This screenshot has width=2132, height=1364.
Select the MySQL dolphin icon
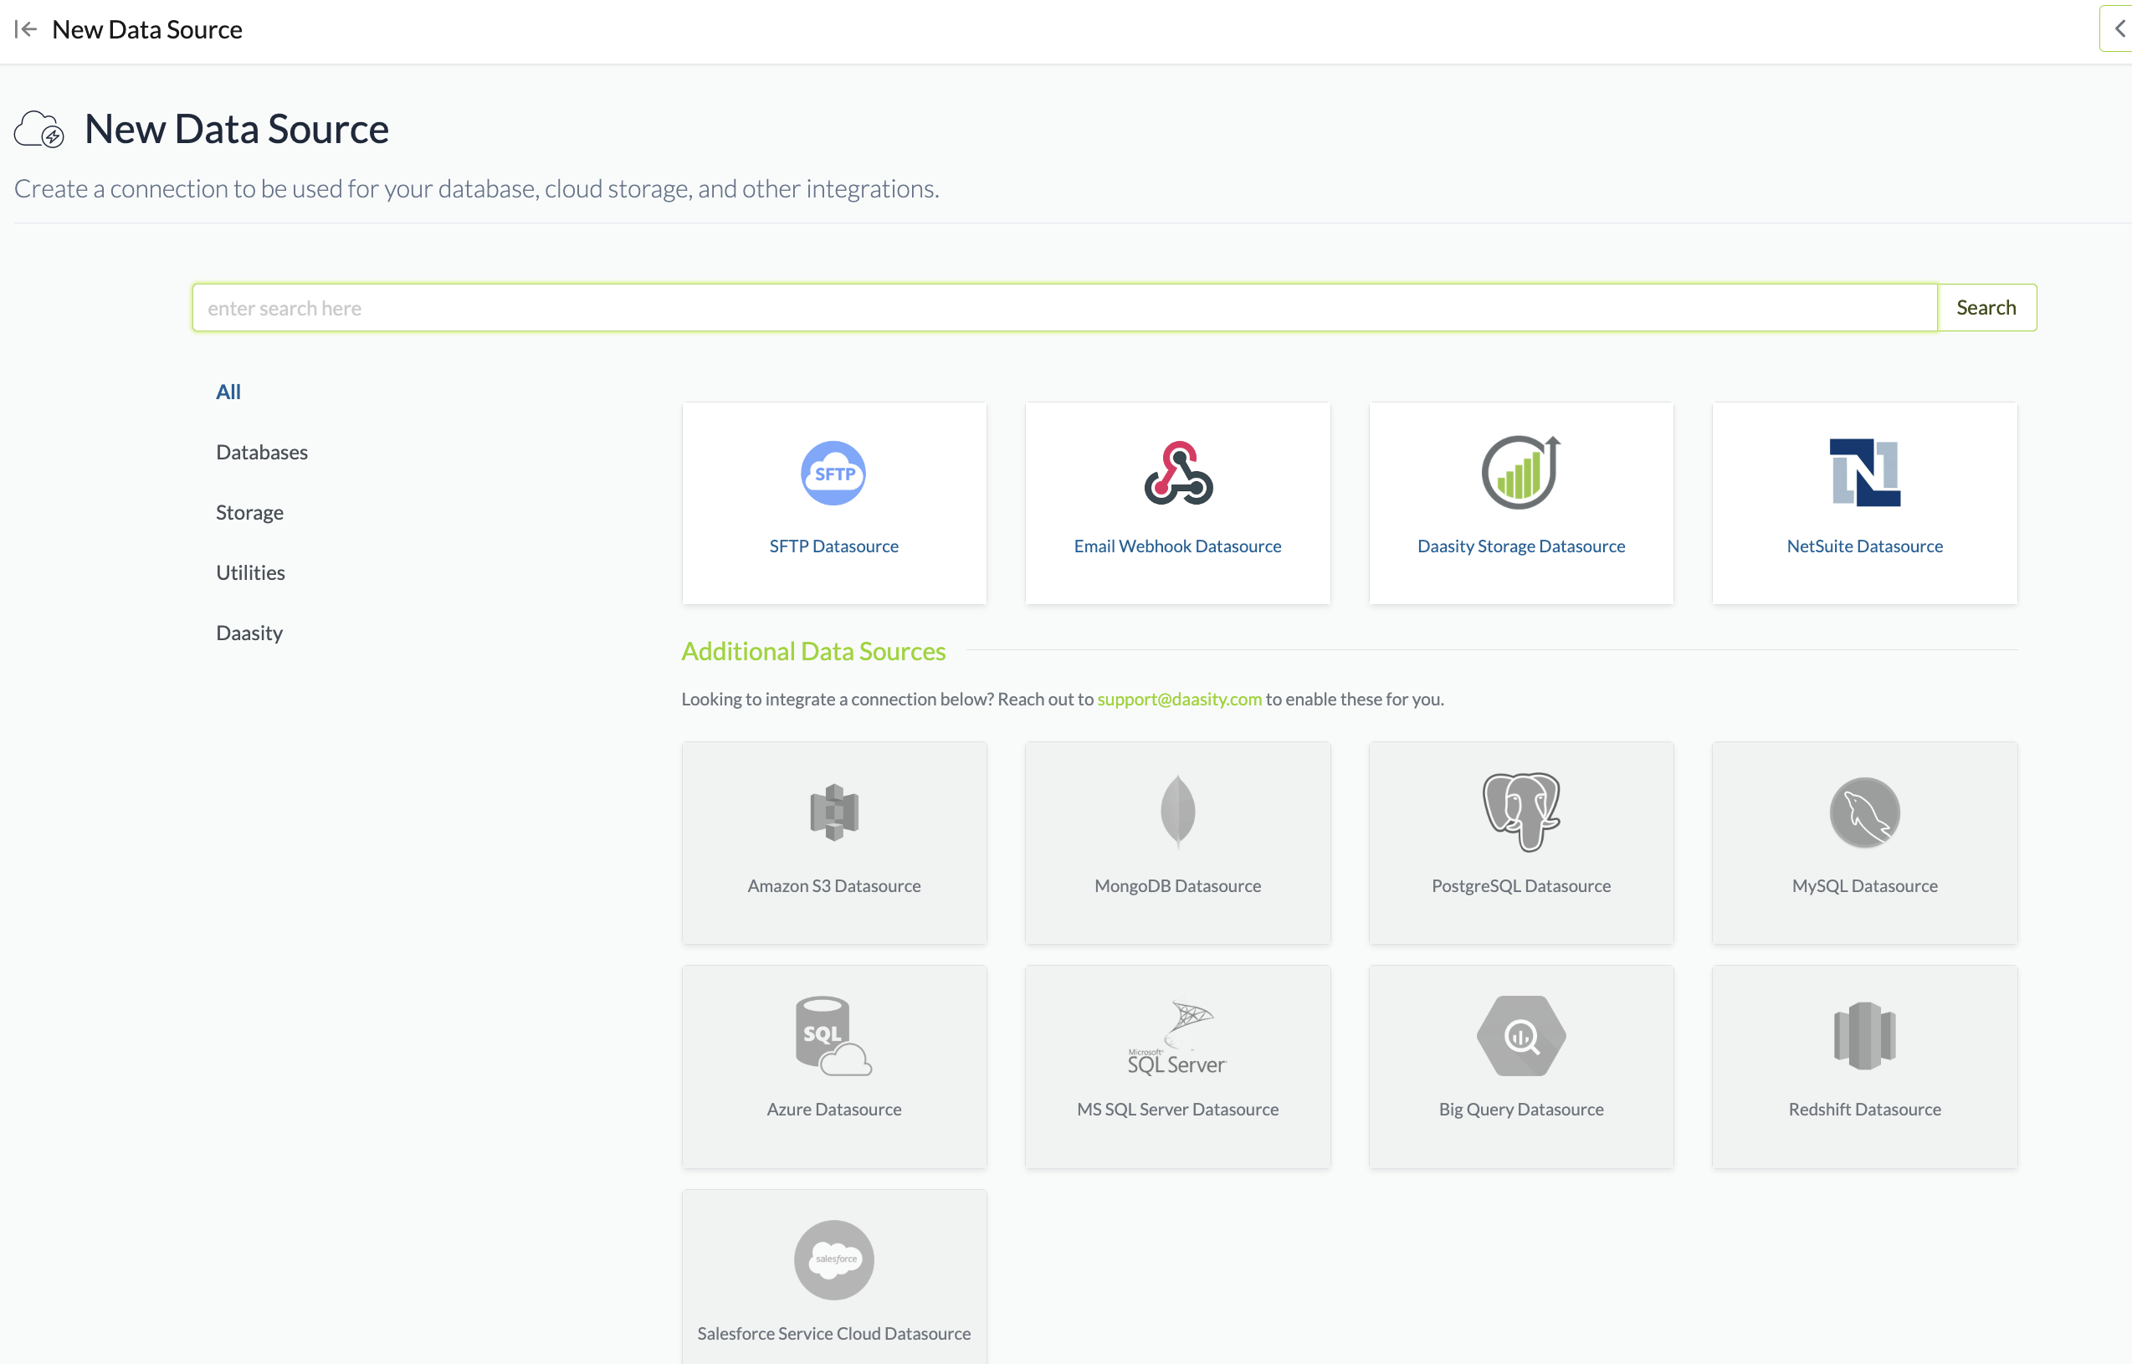[1863, 813]
